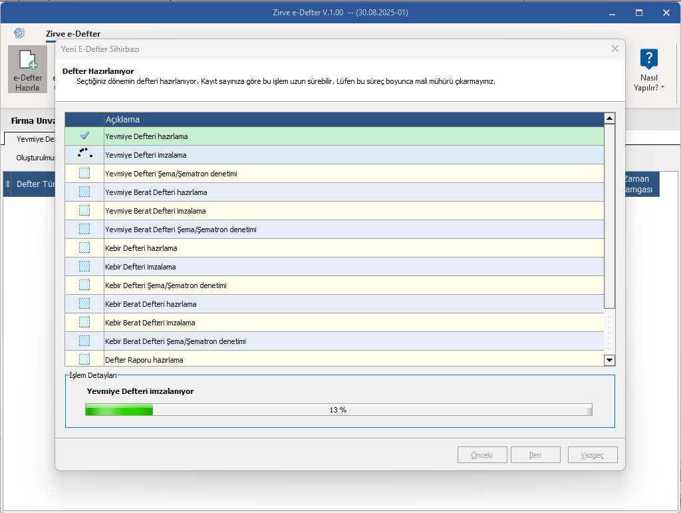Click checkmark icon of Yevmiye Defteri hazırlama
This screenshot has height=513, width=681.
pyautogui.click(x=84, y=136)
